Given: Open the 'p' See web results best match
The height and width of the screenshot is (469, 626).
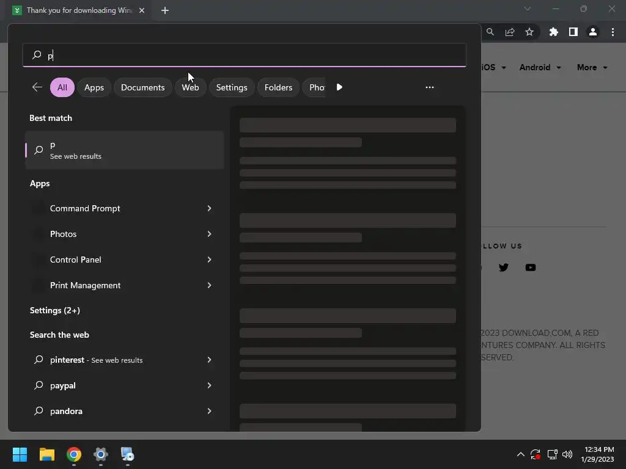Looking at the screenshot, I should click(x=124, y=150).
